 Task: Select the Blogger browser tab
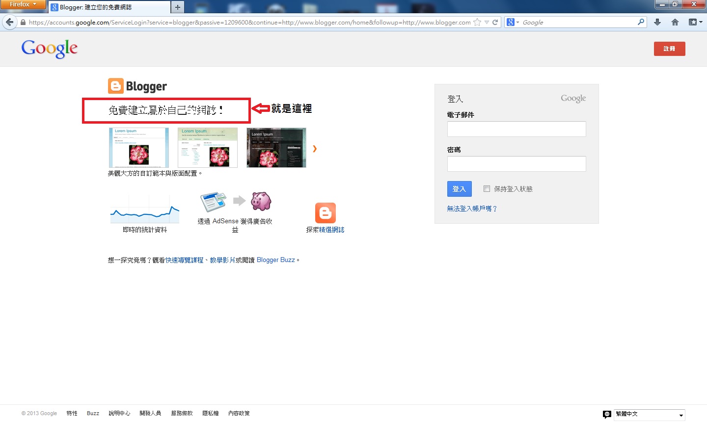pos(109,7)
